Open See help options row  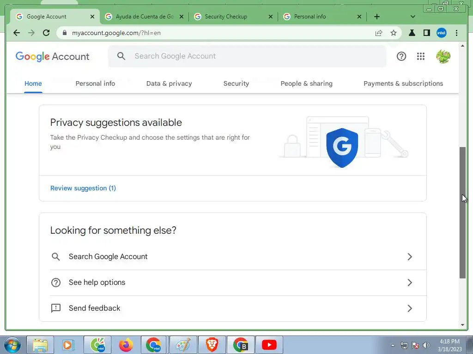(233, 283)
